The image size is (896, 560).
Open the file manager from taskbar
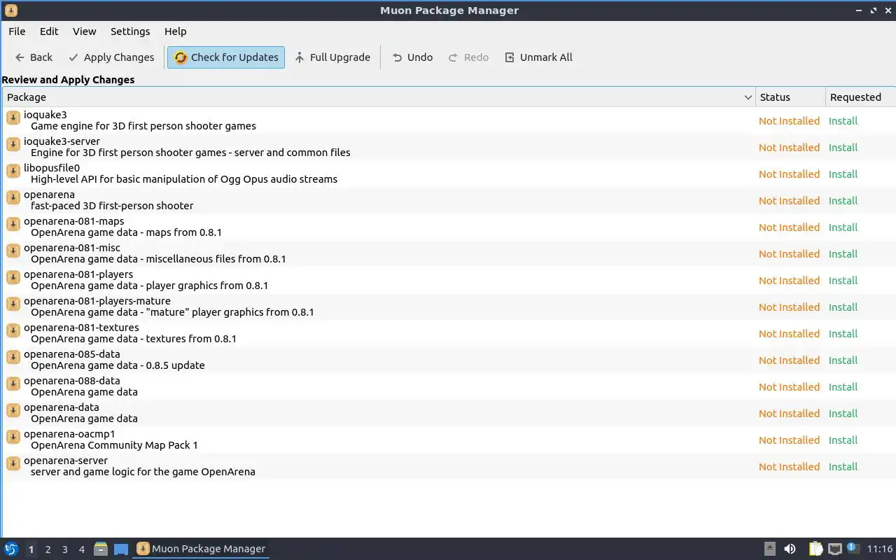[101, 549]
